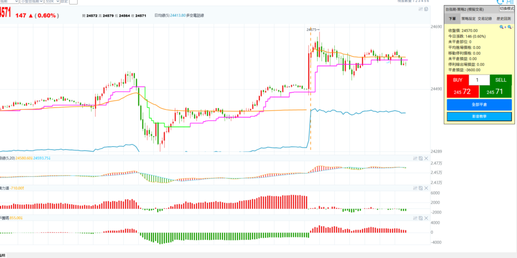Zoom in using the magnifier plus icon
The image size is (517, 258).
pos(501,26)
